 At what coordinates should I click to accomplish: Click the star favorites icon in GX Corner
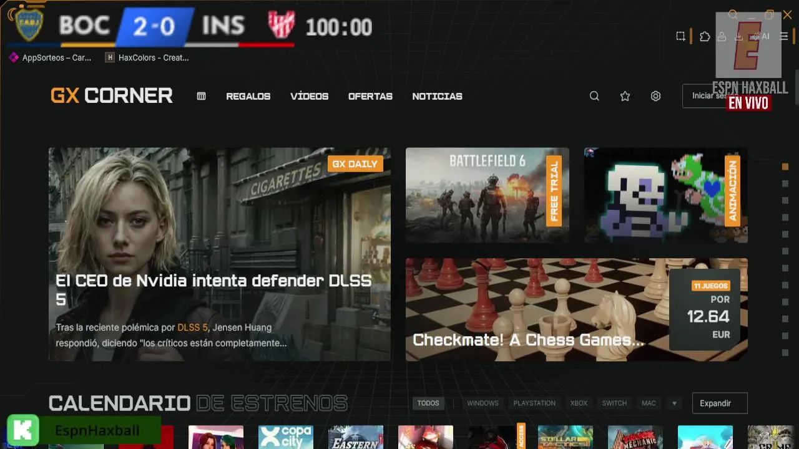(625, 96)
